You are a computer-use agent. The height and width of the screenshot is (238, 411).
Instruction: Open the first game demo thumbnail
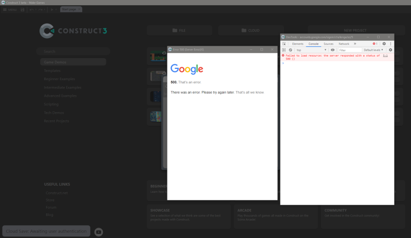click(158, 56)
